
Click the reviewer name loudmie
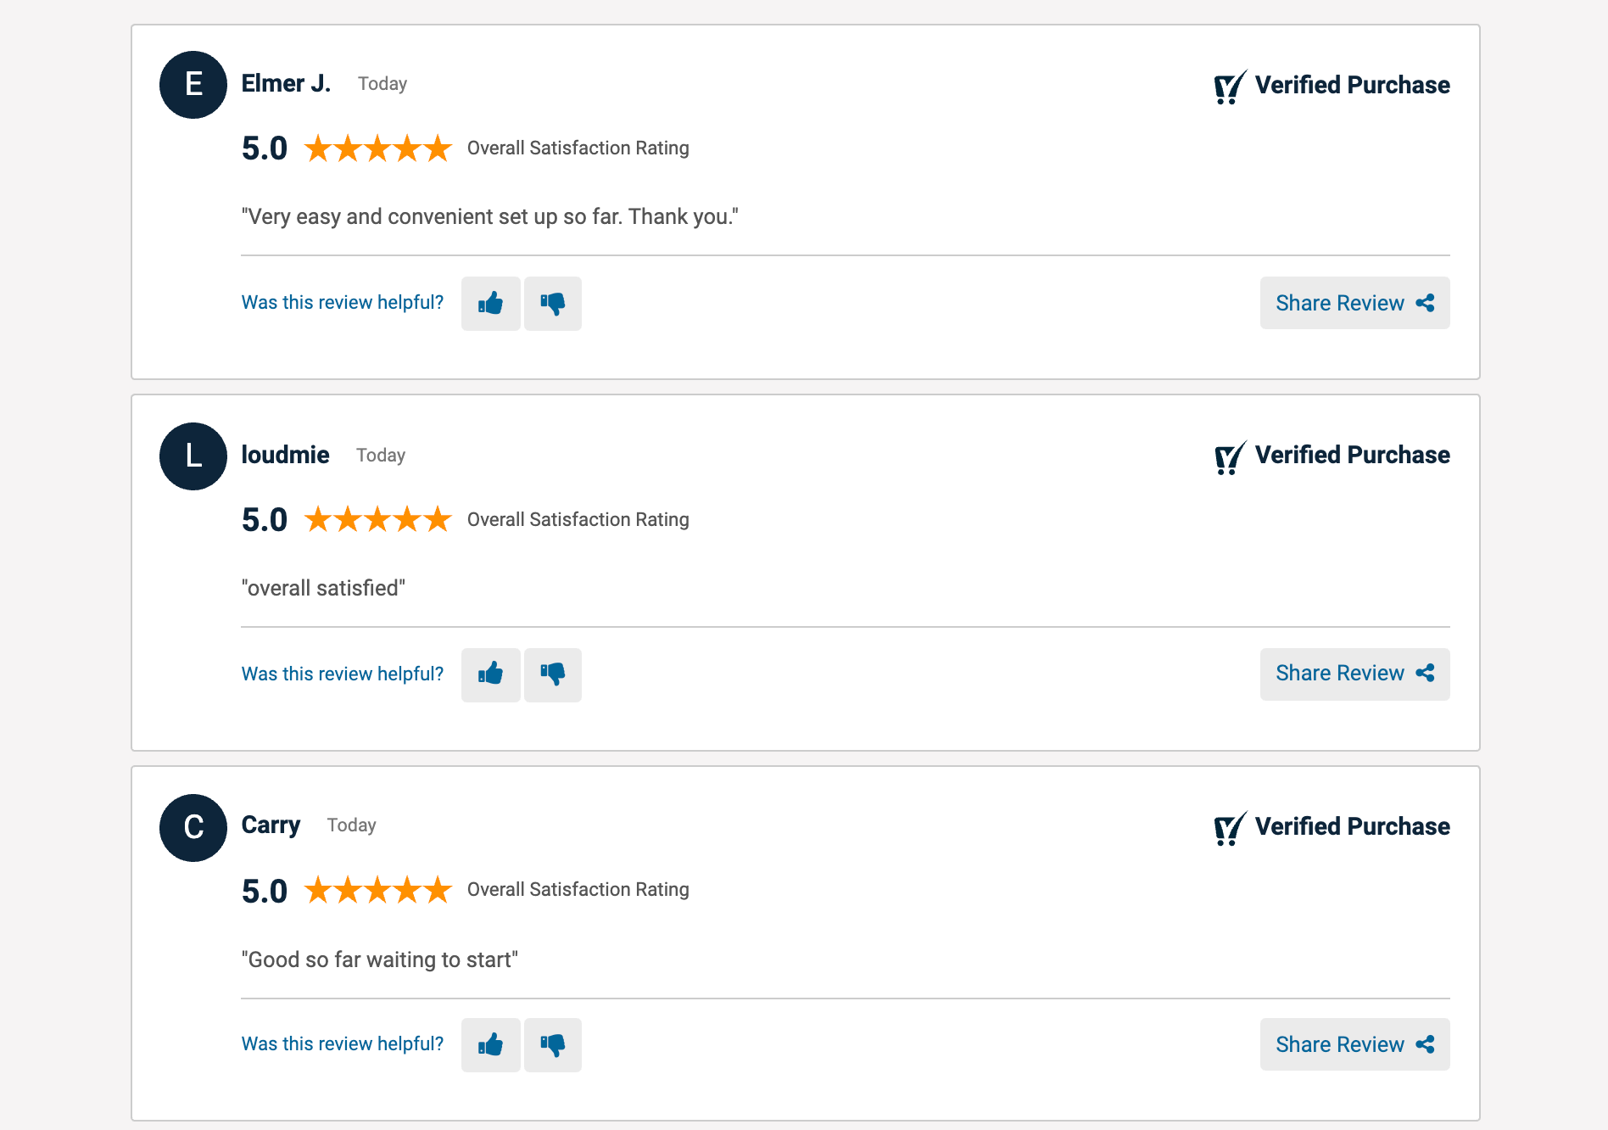tap(285, 455)
